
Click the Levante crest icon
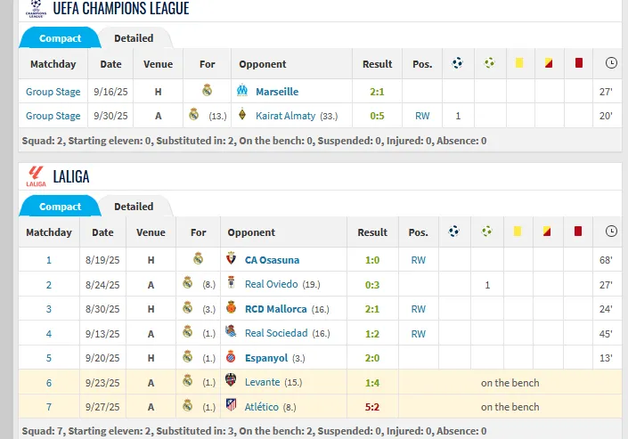[231, 382]
